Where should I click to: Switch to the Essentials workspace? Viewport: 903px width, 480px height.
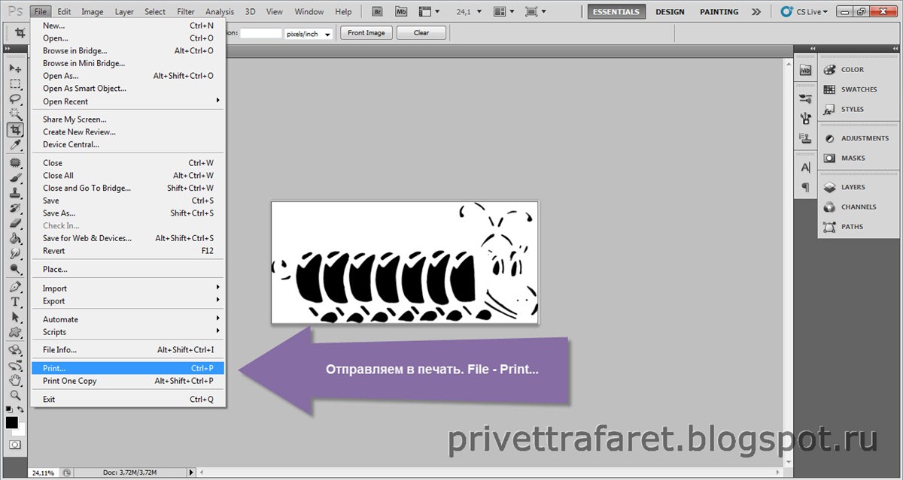click(x=617, y=12)
